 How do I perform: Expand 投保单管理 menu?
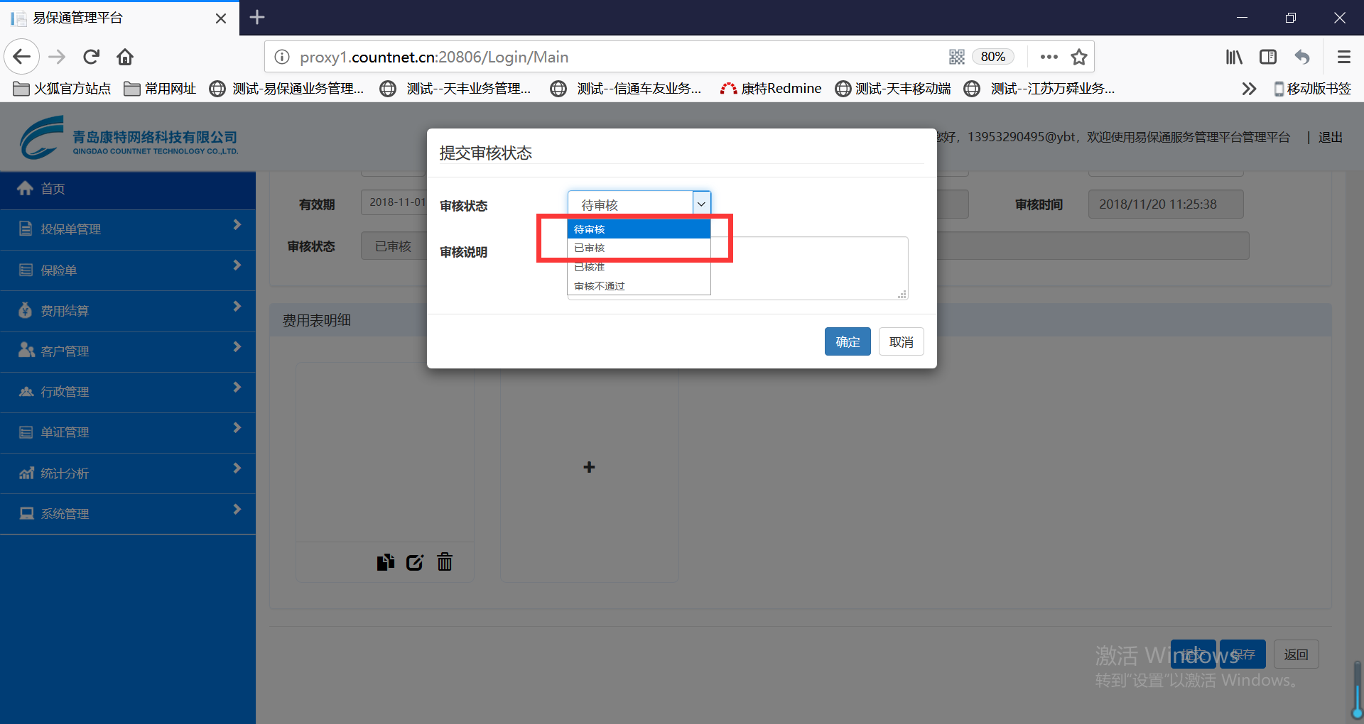click(x=128, y=229)
